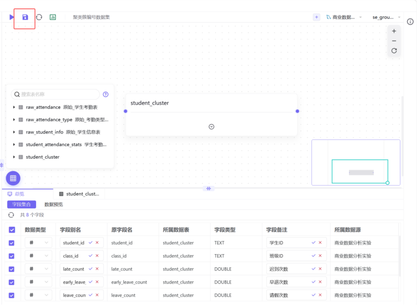
Task: Toggle the table list round grid button
Action: [13, 178]
